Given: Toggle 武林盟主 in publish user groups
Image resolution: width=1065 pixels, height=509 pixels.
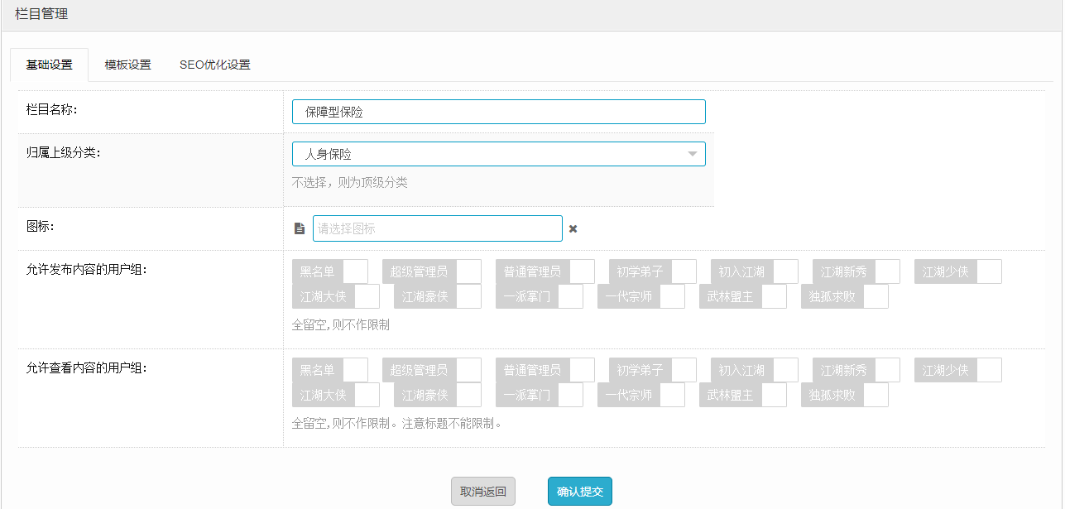Looking at the screenshot, I should click(742, 296).
